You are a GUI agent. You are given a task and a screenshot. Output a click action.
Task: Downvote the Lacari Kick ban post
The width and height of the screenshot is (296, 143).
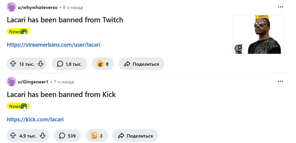(43, 135)
